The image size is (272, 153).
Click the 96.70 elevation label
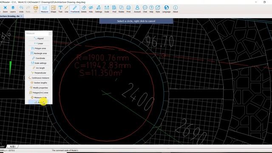pyautogui.click(x=159, y=41)
